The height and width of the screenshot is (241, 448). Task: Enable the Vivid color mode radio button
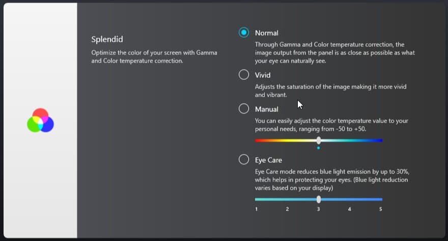(244, 75)
